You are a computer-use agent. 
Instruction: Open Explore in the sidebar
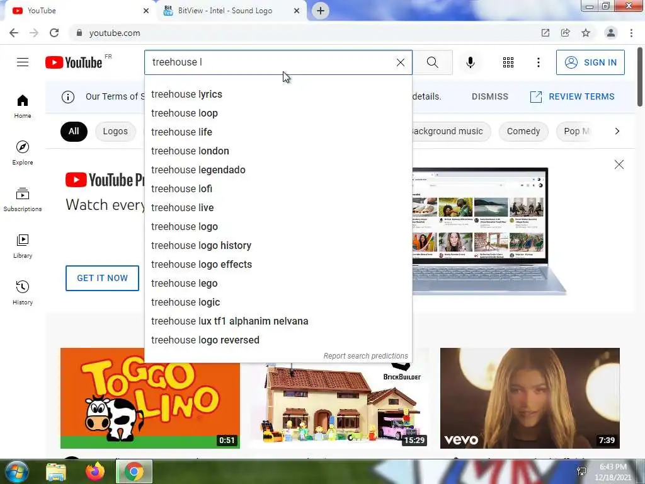[x=23, y=153]
